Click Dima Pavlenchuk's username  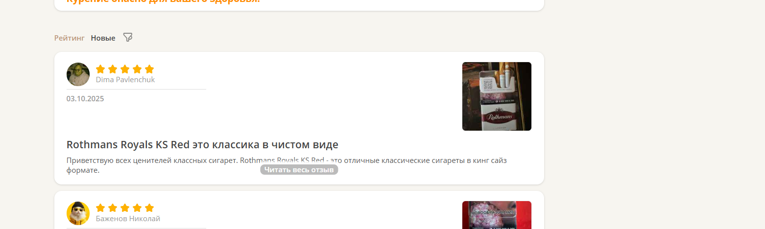coord(125,79)
